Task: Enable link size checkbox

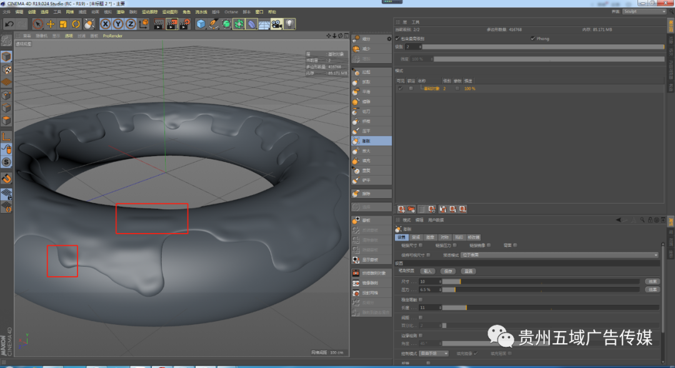Action: [x=421, y=246]
